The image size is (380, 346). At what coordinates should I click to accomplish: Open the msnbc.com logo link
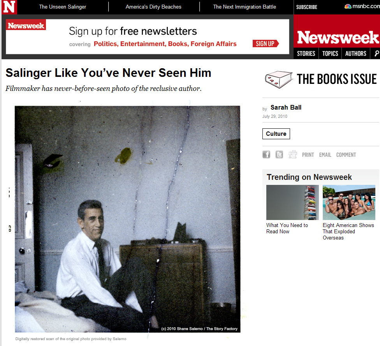pos(362,6)
